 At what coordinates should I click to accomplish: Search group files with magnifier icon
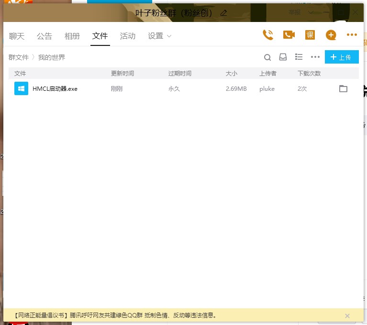[x=267, y=57]
